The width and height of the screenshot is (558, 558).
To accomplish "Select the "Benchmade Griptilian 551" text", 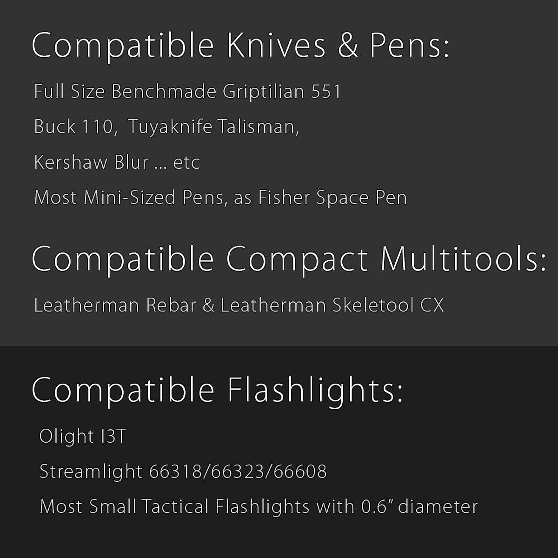I will coord(226,91).
